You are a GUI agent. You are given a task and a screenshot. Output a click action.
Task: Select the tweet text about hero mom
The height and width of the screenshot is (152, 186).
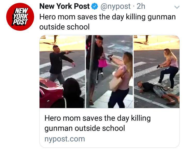pyautogui.click(x=107, y=22)
